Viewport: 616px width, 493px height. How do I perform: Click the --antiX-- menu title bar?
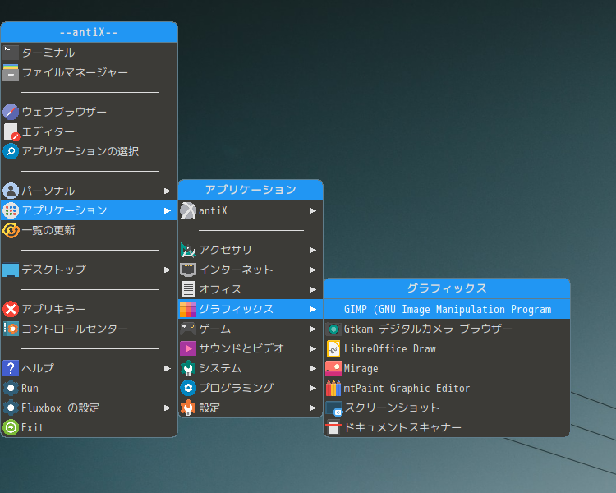[x=90, y=32]
